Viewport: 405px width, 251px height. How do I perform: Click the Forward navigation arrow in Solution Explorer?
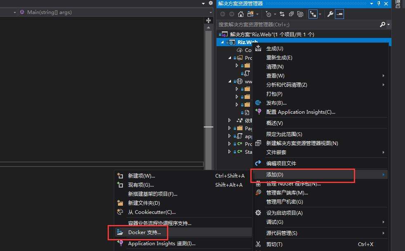pos(232,14)
